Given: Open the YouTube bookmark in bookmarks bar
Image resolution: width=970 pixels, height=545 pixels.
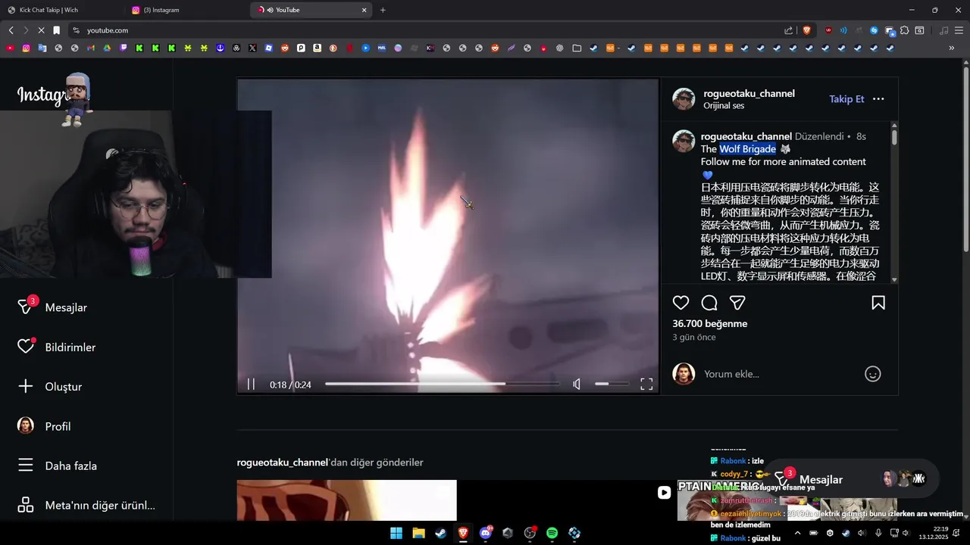Looking at the screenshot, I should tap(10, 48).
